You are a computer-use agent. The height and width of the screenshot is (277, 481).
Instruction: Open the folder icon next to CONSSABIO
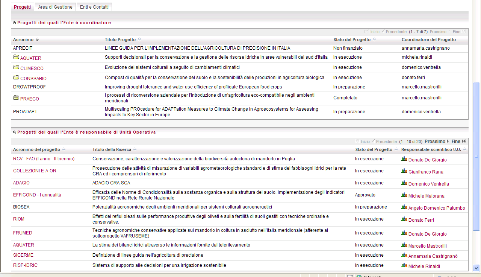click(x=16, y=78)
